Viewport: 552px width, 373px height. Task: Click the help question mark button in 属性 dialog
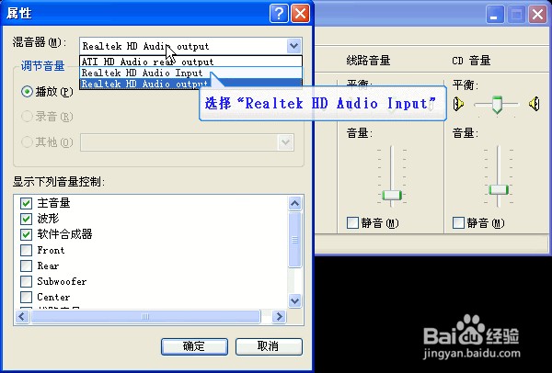coord(279,14)
